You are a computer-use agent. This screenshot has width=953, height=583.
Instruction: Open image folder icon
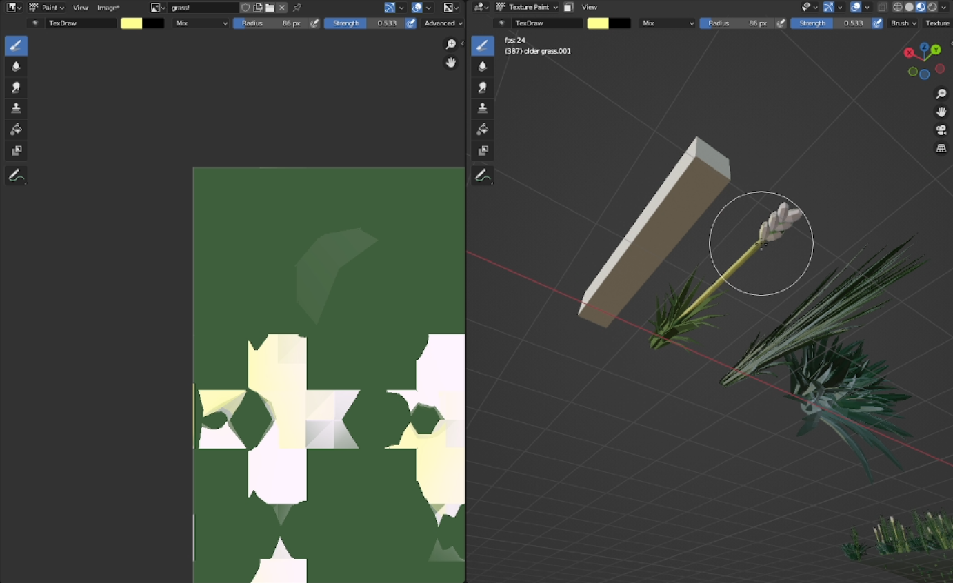click(270, 8)
